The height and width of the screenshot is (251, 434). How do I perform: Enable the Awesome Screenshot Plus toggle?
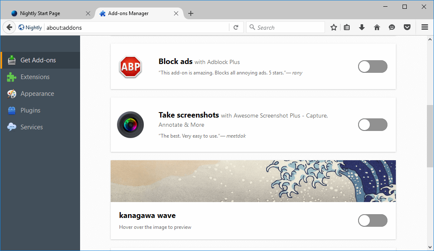(x=372, y=125)
